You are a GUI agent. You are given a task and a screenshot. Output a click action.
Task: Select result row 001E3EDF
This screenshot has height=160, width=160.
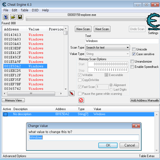25,48
